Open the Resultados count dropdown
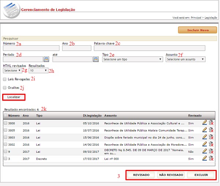Image resolution: width=220 pixels, height=186 pixels. [38, 70]
